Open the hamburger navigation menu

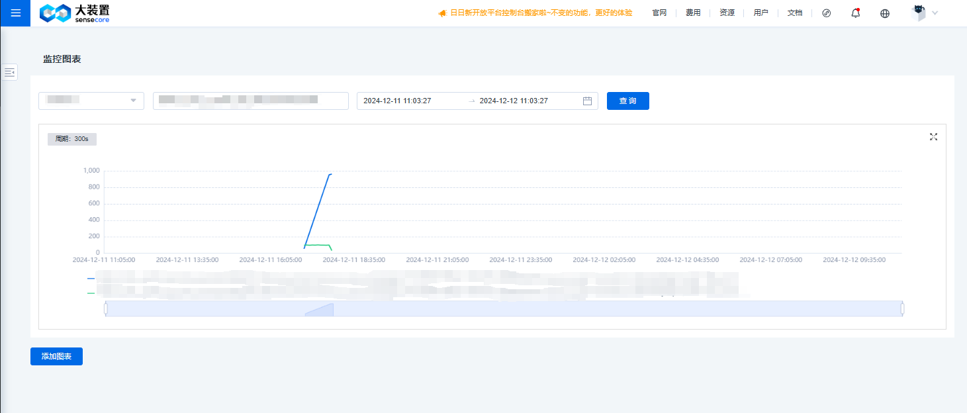[15, 13]
